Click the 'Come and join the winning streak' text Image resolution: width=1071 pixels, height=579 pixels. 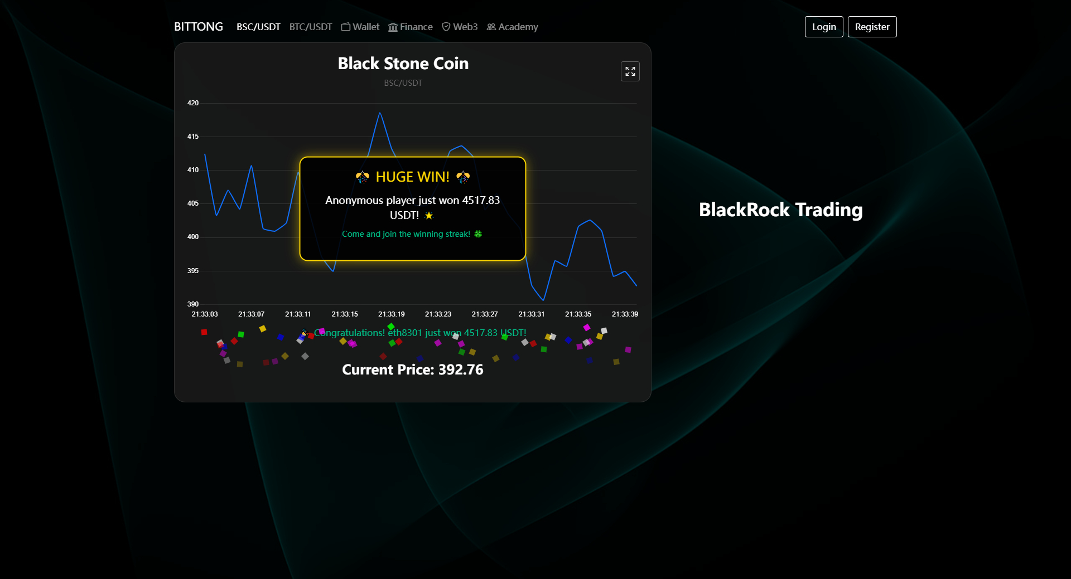[406, 234]
